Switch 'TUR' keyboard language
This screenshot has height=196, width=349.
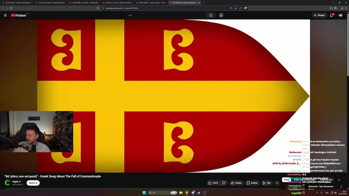pos(327,193)
